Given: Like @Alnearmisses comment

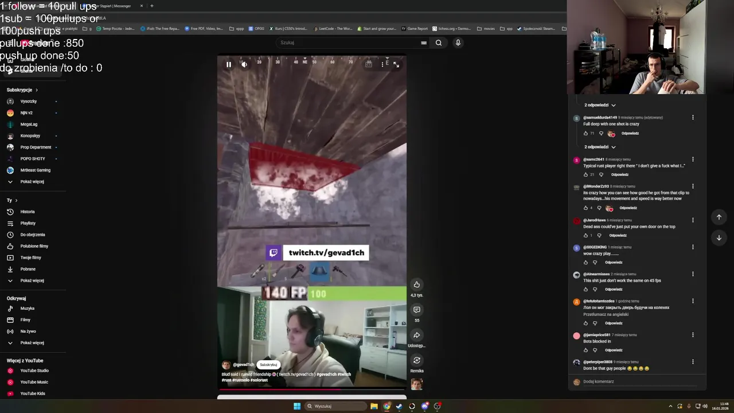Looking at the screenshot, I should (585, 289).
